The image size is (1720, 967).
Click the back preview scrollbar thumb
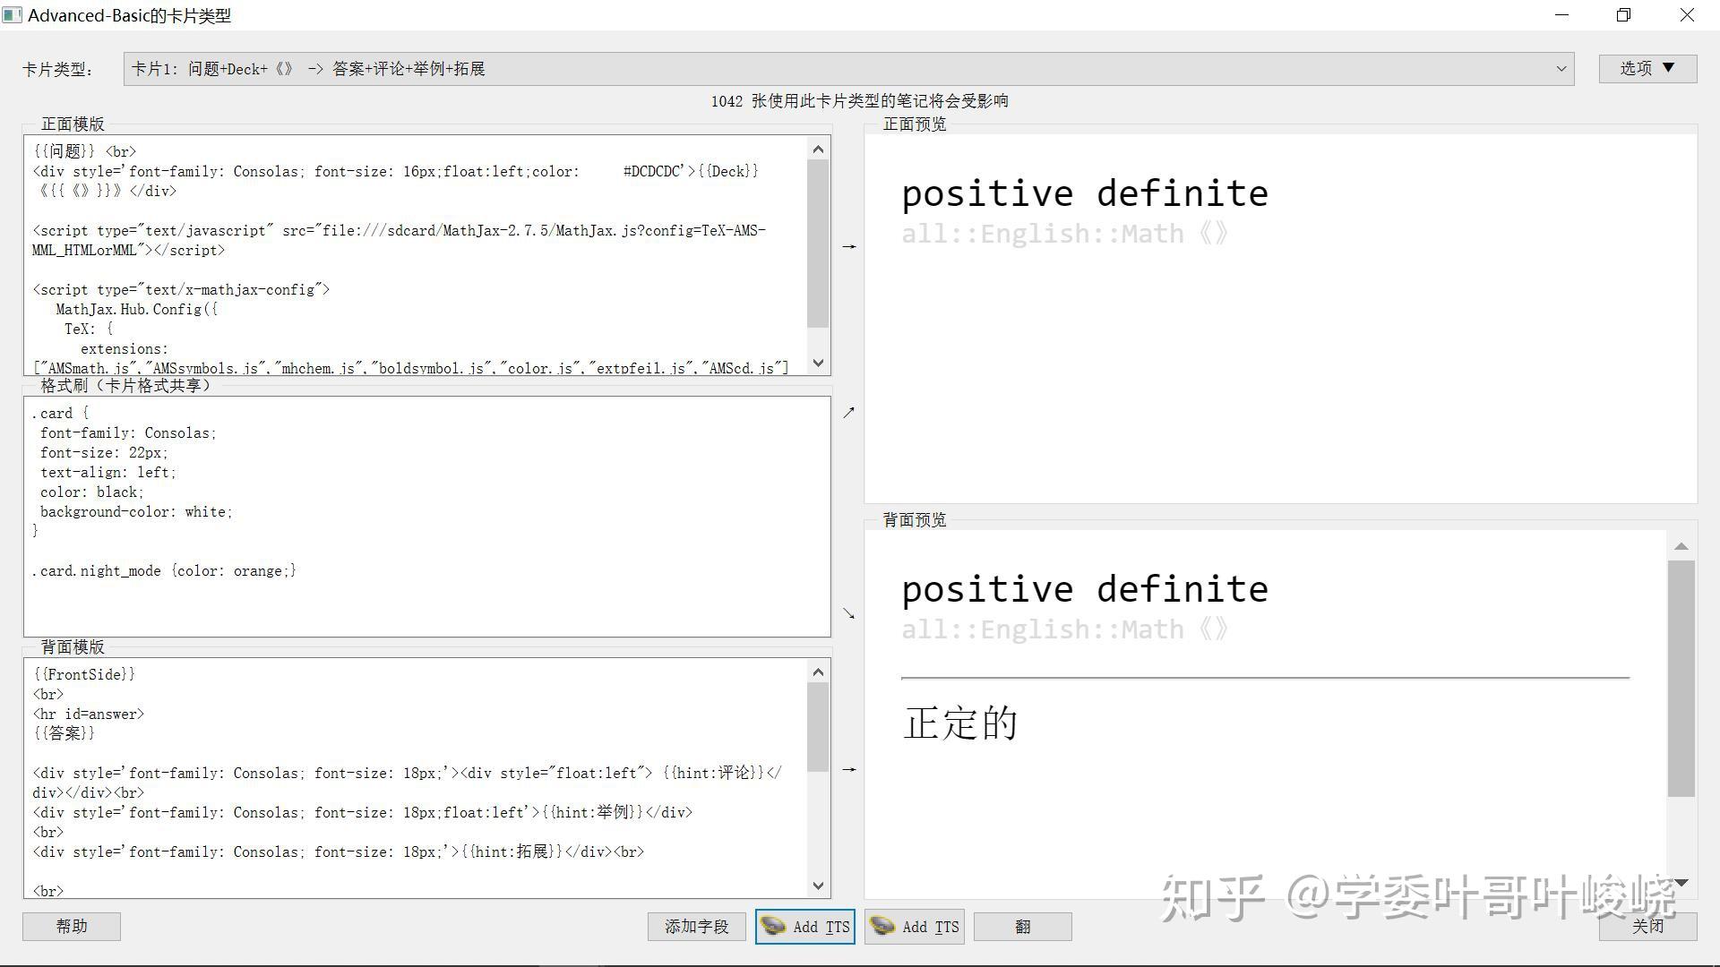click(x=1681, y=678)
